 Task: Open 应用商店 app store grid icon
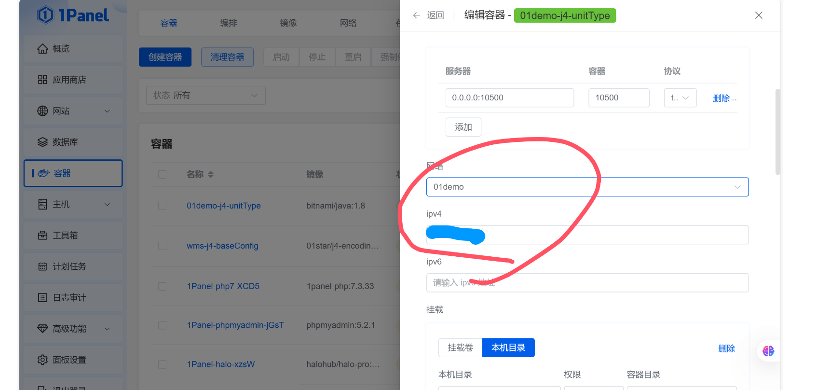coord(42,80)
